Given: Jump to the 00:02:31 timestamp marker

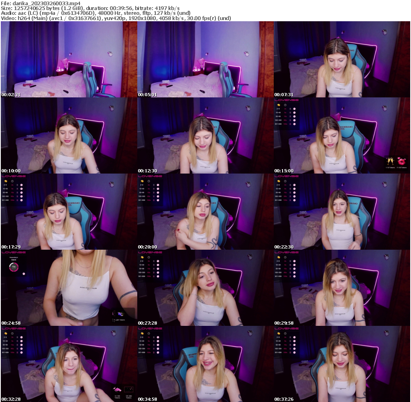Looking at the screenshot, I should [10, 95].
